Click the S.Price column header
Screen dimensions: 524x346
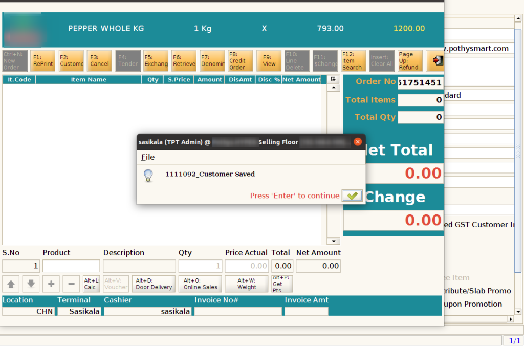click(179, 79)
